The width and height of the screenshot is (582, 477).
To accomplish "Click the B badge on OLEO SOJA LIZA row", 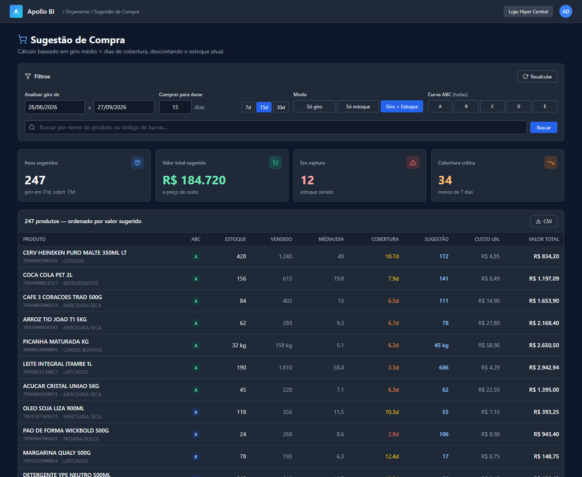I will tap(196, 412).
